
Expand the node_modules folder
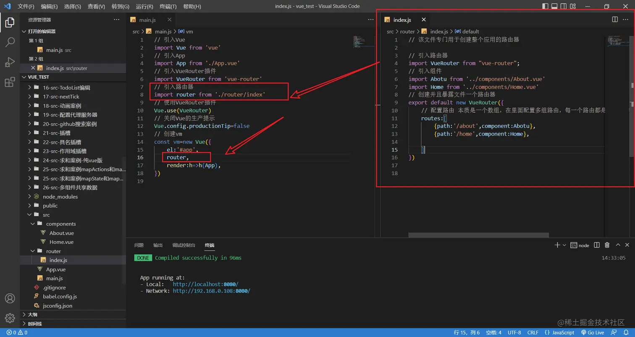coord(73,196)
